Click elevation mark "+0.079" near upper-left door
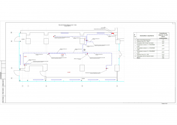 click(x=23, y=39)
